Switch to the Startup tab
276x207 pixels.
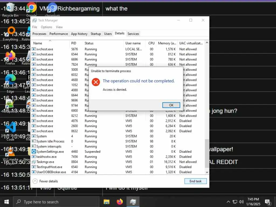pos(96,34)
